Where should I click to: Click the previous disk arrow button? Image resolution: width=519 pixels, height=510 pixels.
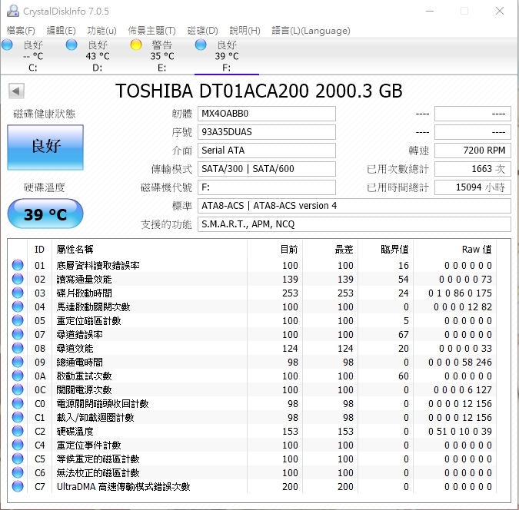pyautogui.click(x=16, y=91)
